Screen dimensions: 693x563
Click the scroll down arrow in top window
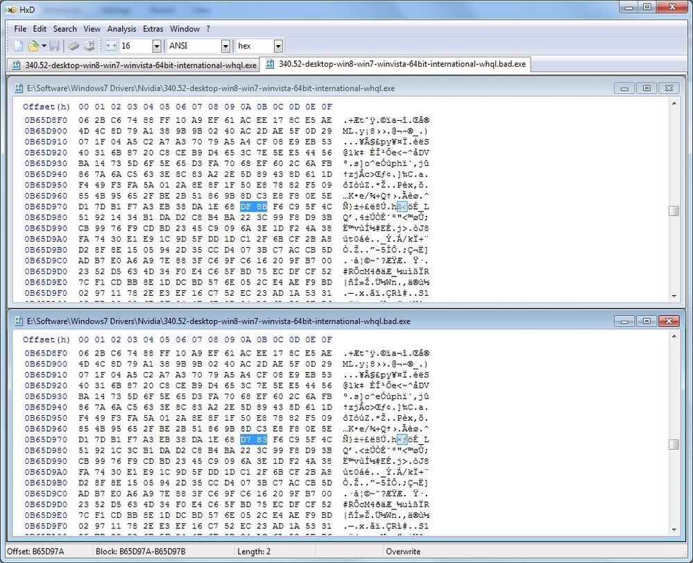(x=674, y=296)
